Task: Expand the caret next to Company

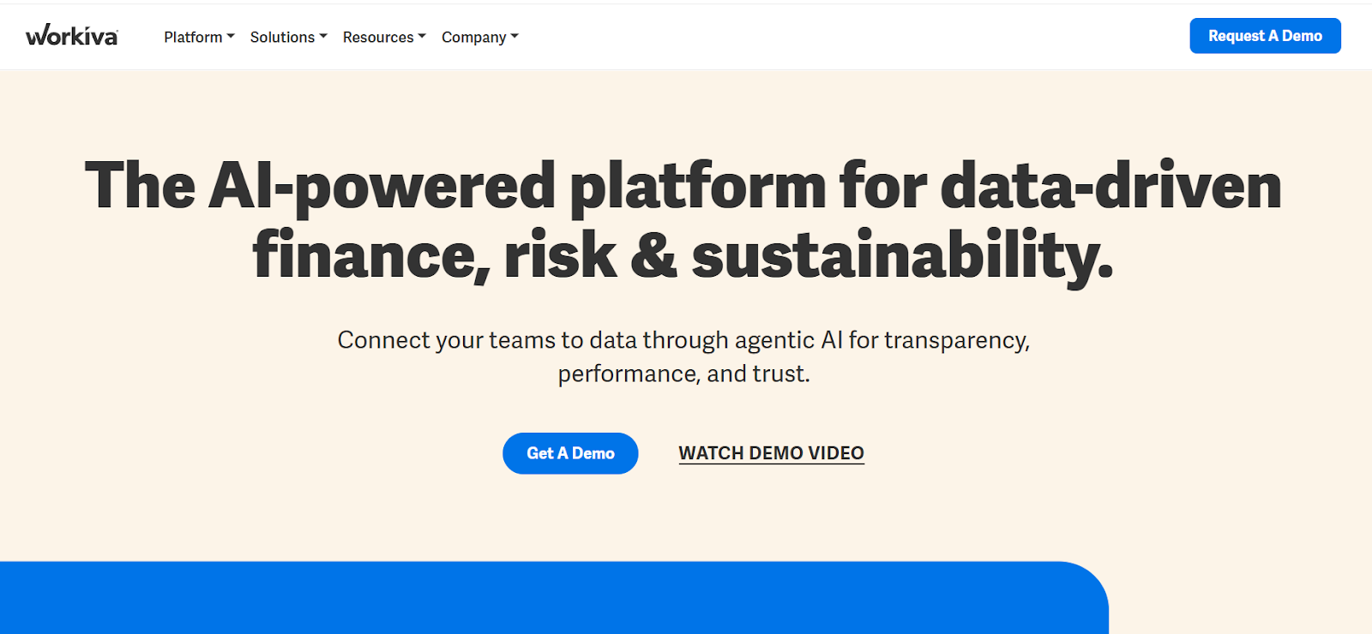Action: 514,37
